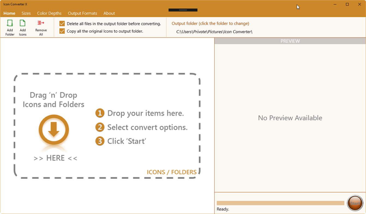Open the Color Depths menu
This screenshot has height=214, width=366.
[x=49, y=13]
